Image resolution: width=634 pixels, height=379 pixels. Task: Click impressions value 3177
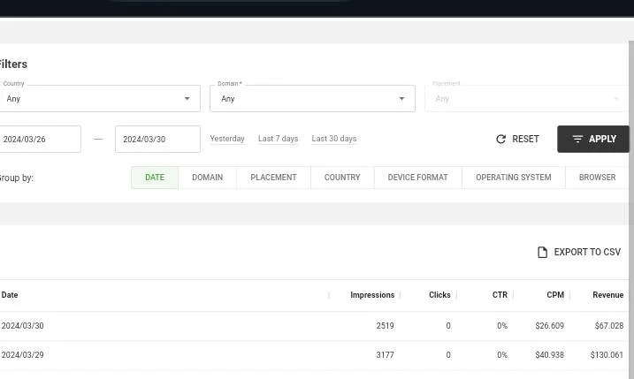tap(385, 355)
